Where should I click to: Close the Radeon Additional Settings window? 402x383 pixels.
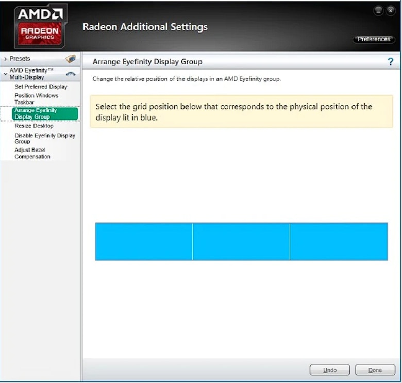(x=391, y=11)
